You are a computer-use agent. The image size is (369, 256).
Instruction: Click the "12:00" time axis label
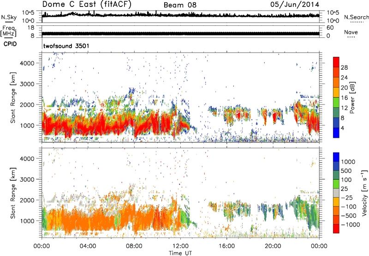180,246
